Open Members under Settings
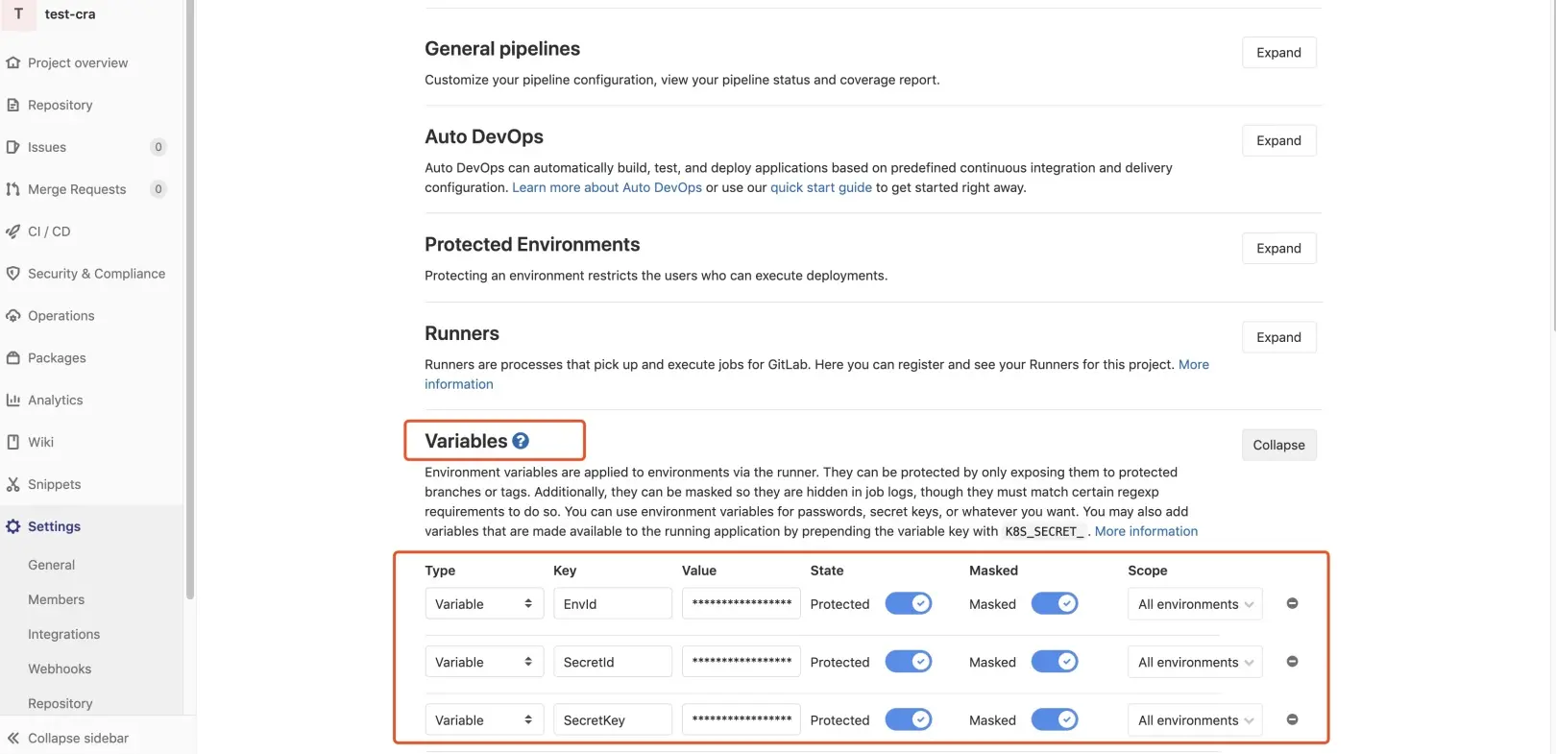Screen dimensions: 1556x754 (x=56, y=599)
